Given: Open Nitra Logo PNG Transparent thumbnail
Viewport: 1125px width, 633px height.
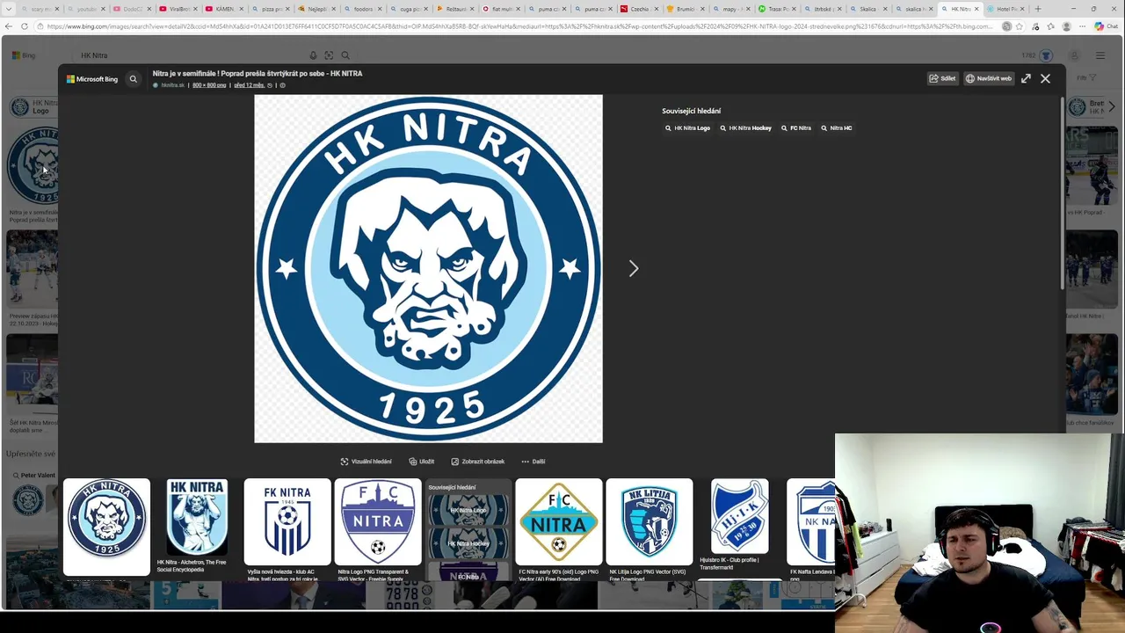Looking at the screenshot, I should [378, 521].
